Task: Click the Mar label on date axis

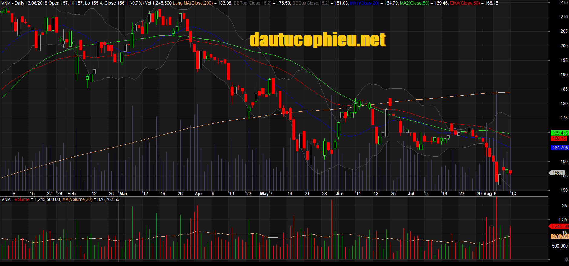Action: click(x=123, y=194)
